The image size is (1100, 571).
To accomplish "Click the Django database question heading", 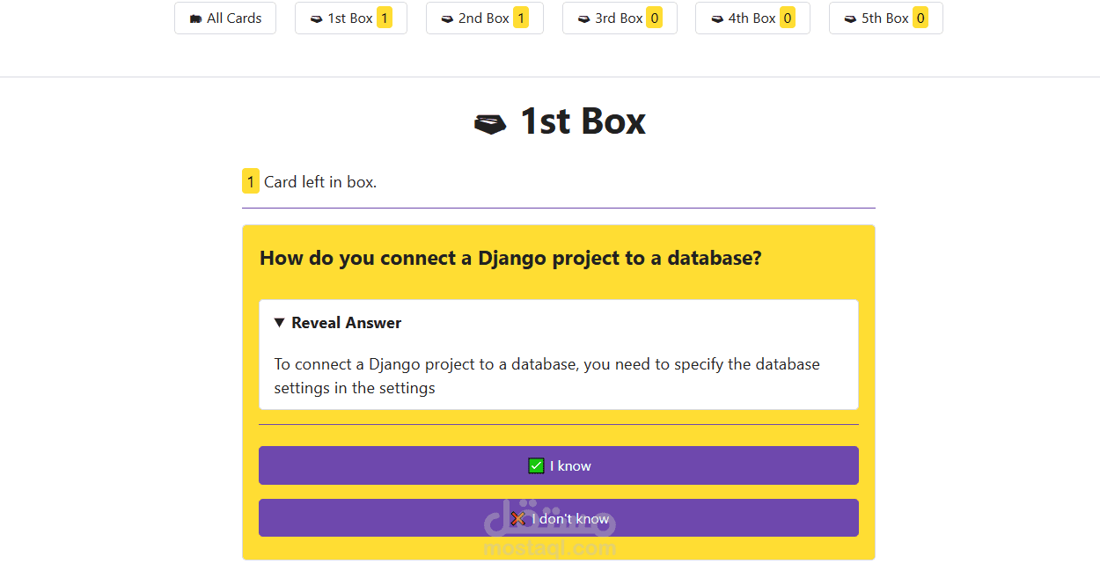I will click(510, 258).
